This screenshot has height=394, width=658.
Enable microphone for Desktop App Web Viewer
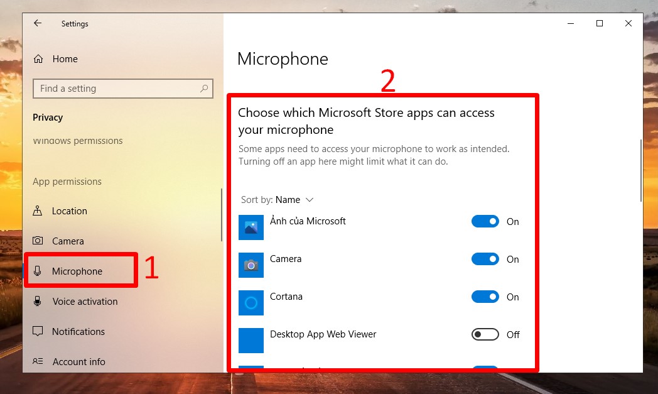(x=485, y=334)
